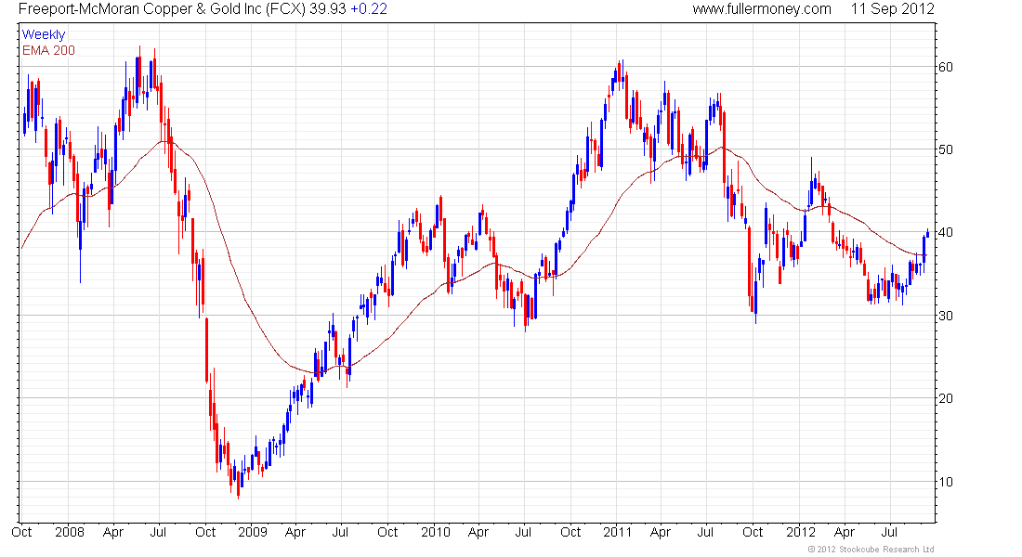Screen dimensions: 1022x557
Task: Click the 2010 year axis label
Action: (436, 532)
